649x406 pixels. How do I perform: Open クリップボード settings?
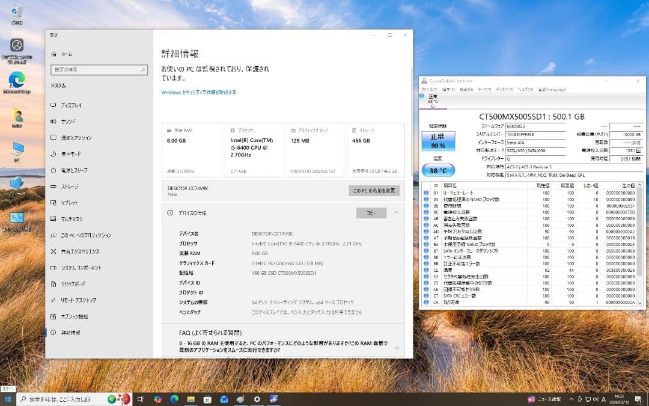(x=74, y=283)
